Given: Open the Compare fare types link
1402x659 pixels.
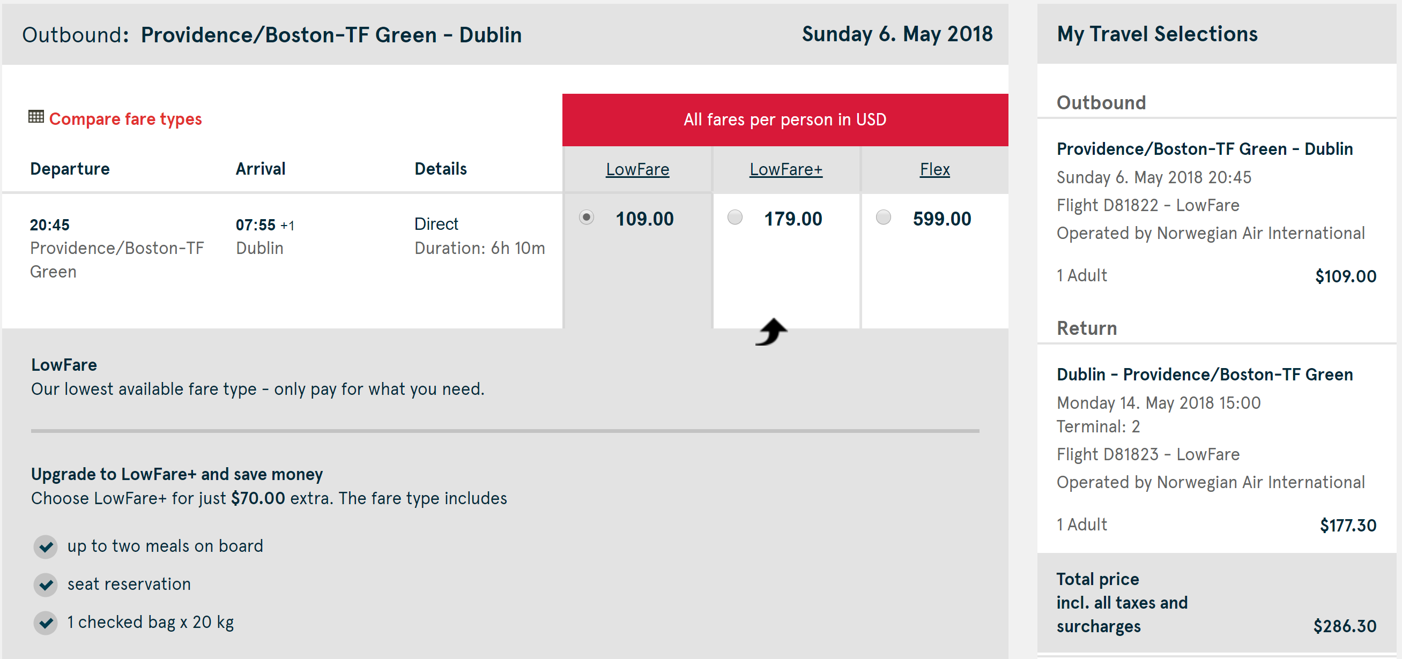Looking at the screenshot, I should (x=125, y=119).
